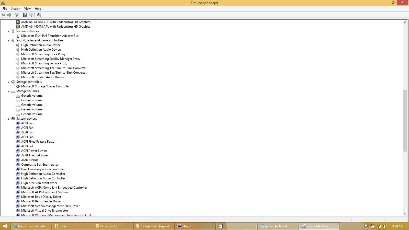This screenshot has height=230, width=409.
Task: Open the View menu
Action: (27, 9)
